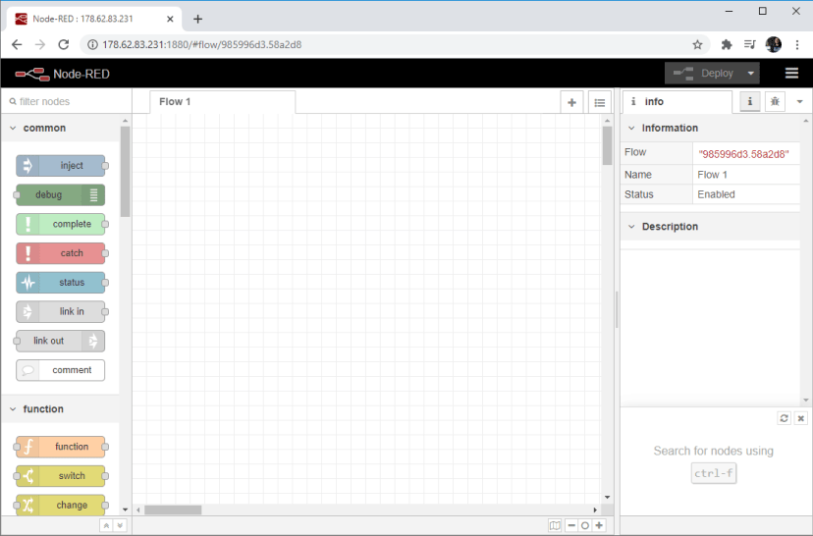Click the inject node in the palette
813x536 pixels.
pos(61,166)
